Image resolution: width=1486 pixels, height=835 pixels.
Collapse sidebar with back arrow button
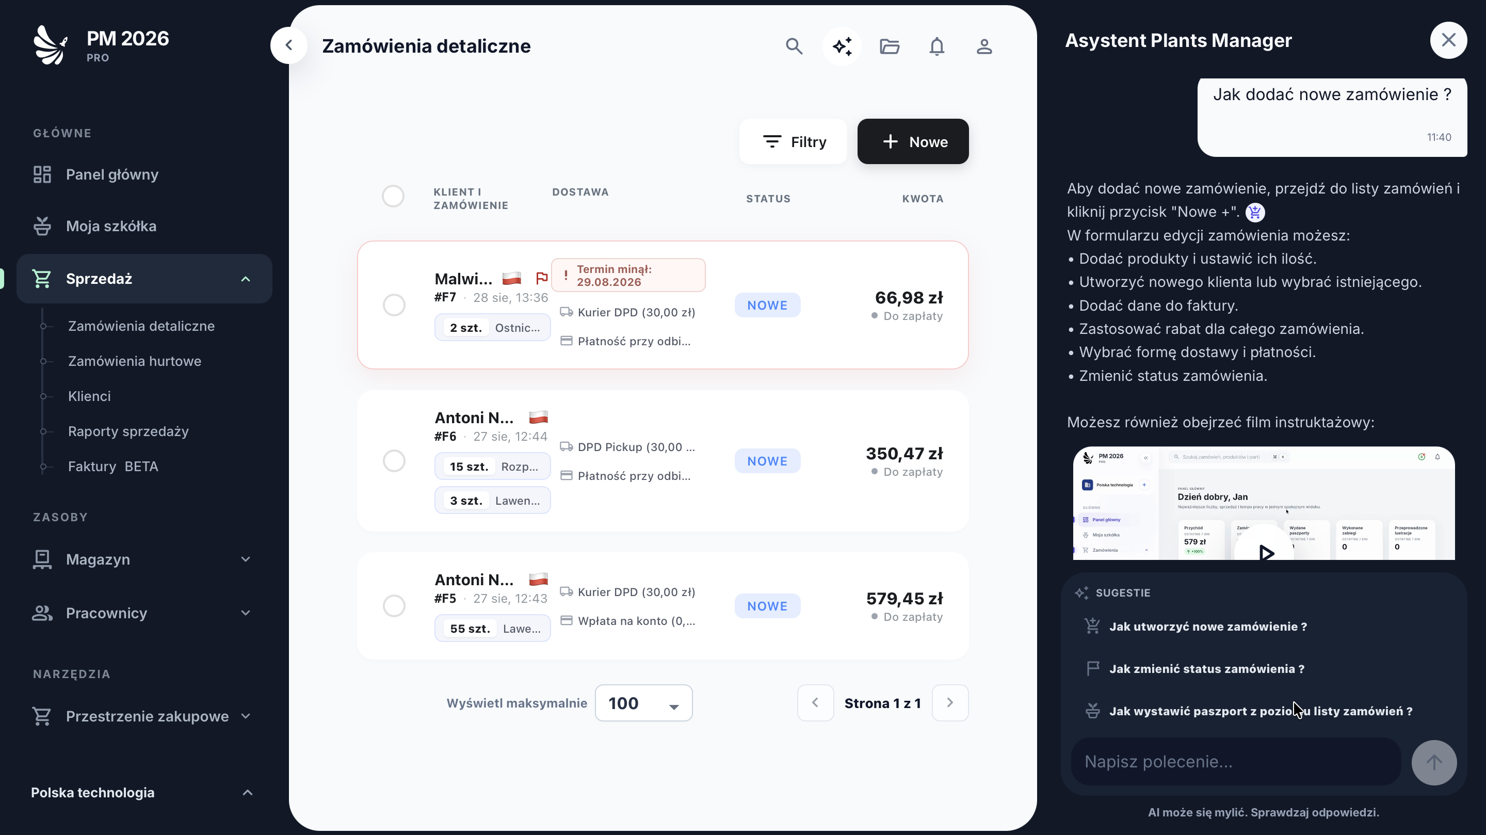[x=289, y=45]
